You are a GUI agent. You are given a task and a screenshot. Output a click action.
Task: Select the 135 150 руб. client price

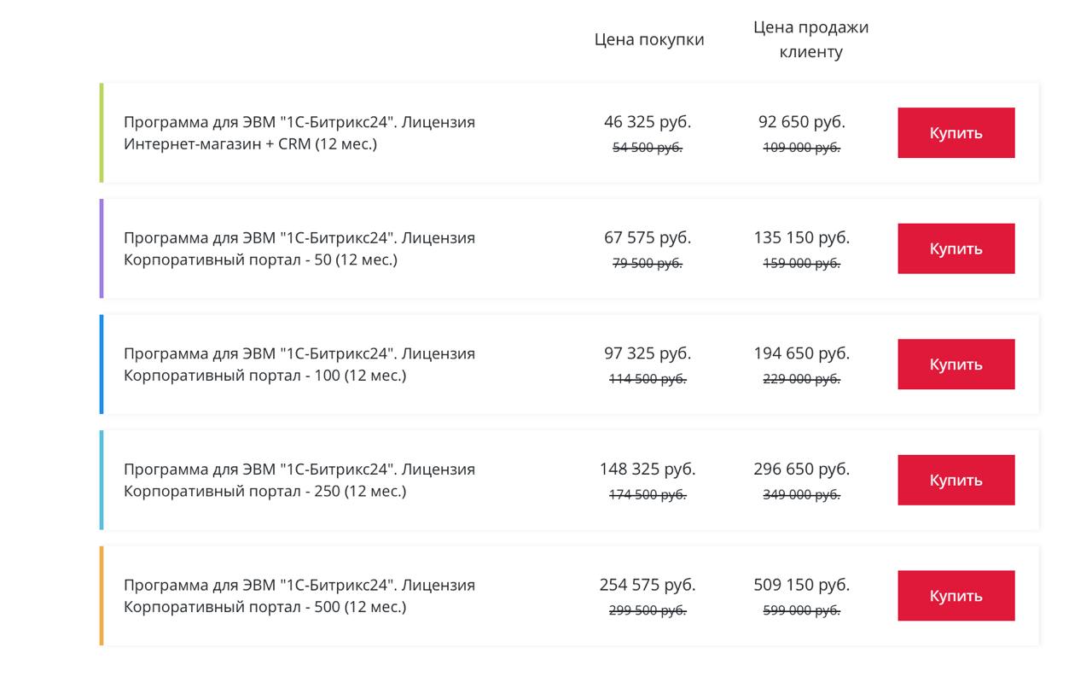[x=801, y=237]
